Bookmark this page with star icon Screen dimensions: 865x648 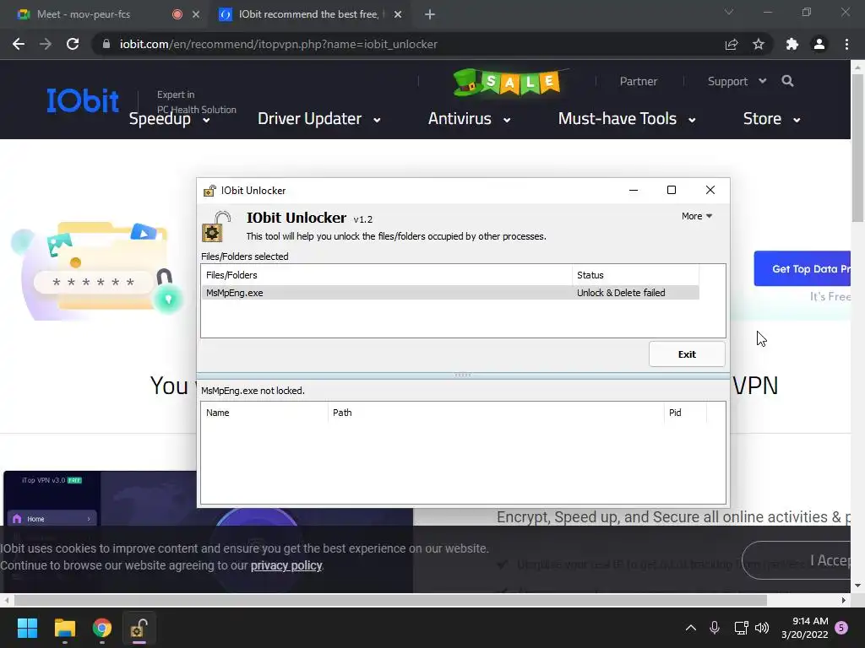coord(759,44)
